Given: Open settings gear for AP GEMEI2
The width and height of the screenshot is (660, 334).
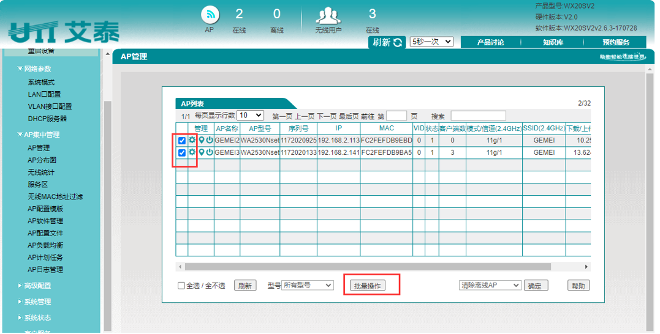Looking at the screenshot, I should pyautogui.click(x=192, y=140).
